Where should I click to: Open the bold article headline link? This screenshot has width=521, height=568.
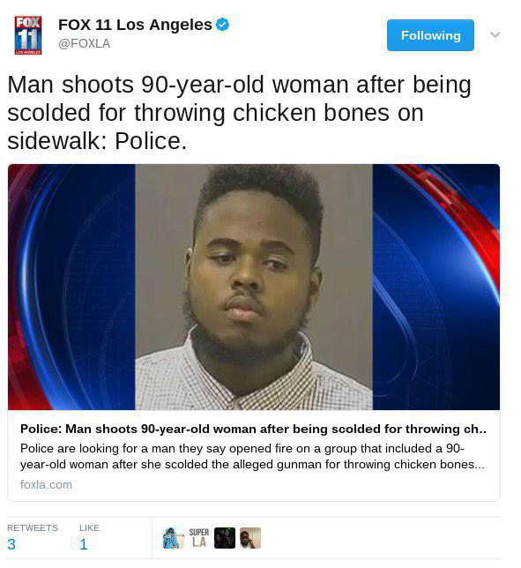pyautogui.click(x=253, y=429)
